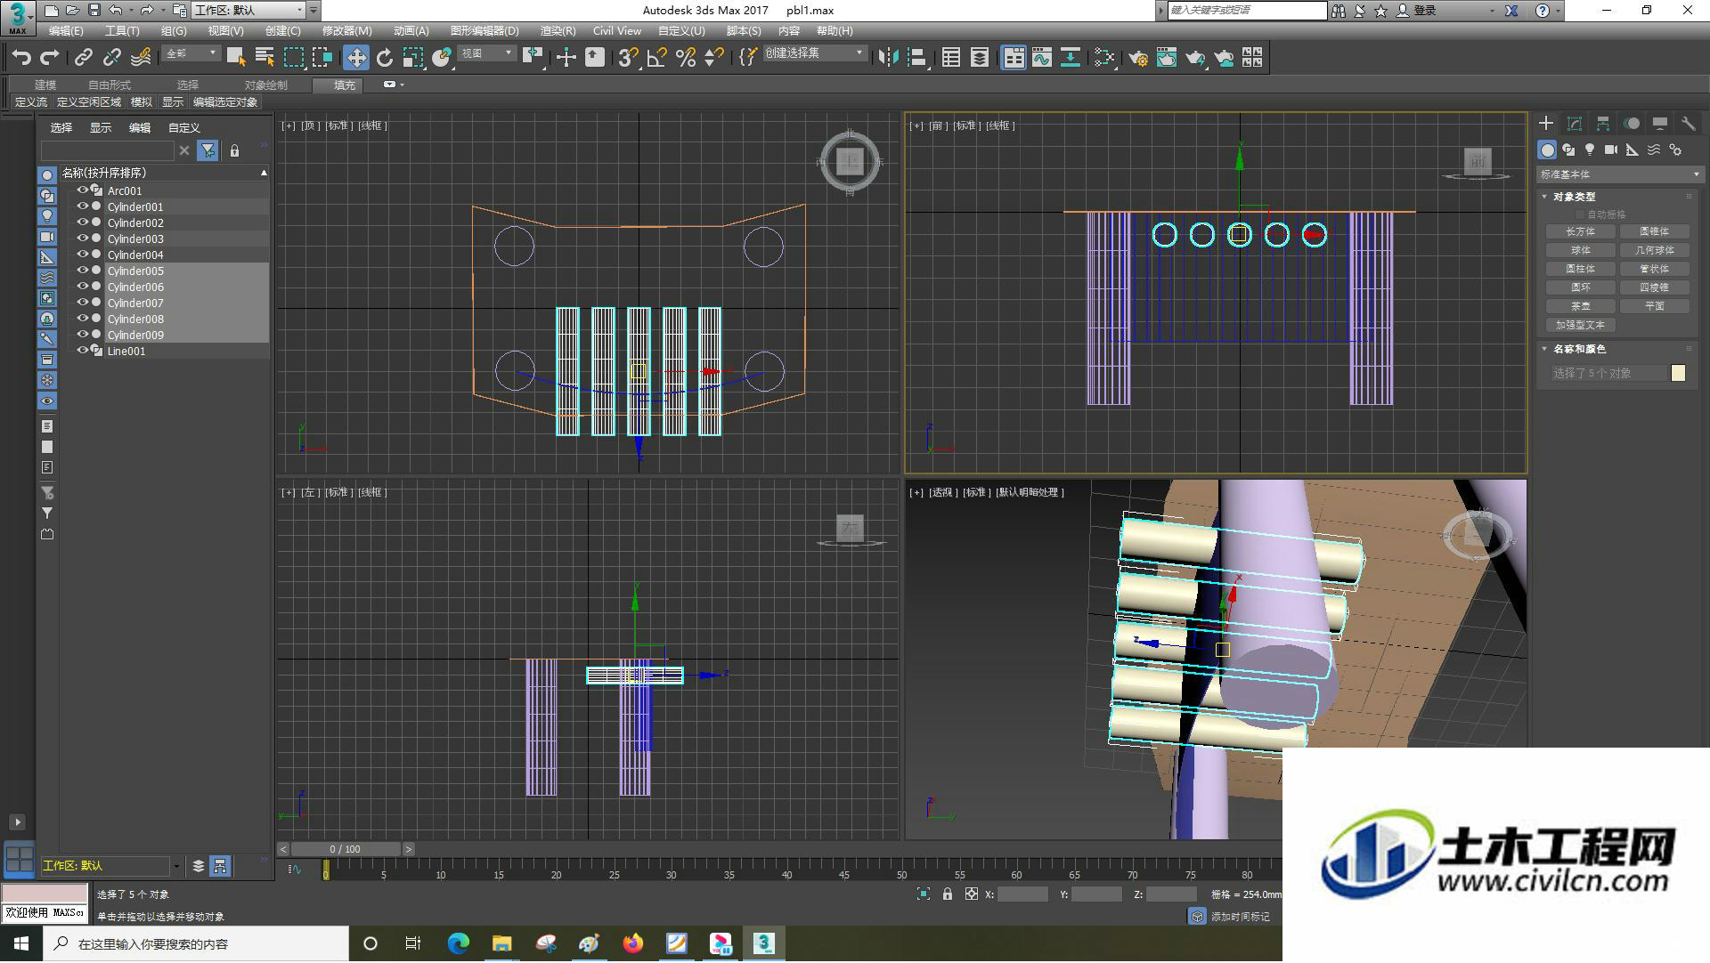This screenshot has width=1710, height=963.
Task: Toggle Percent Snap icon
Action: 685,58
